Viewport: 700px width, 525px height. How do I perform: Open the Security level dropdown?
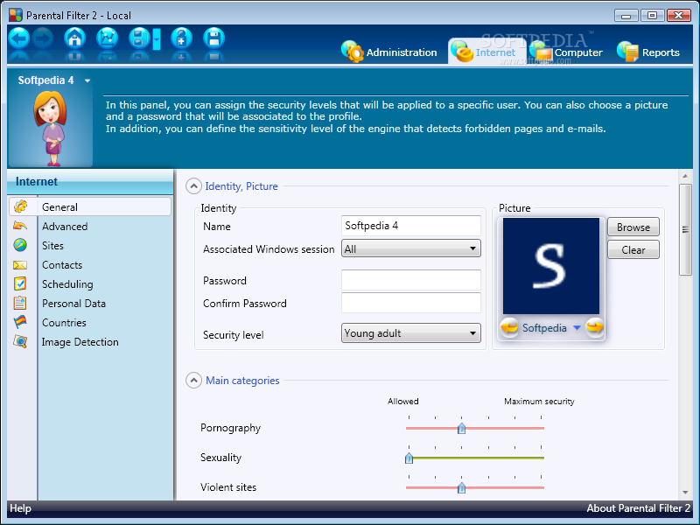pyautogui.click(x=410, y=333)
